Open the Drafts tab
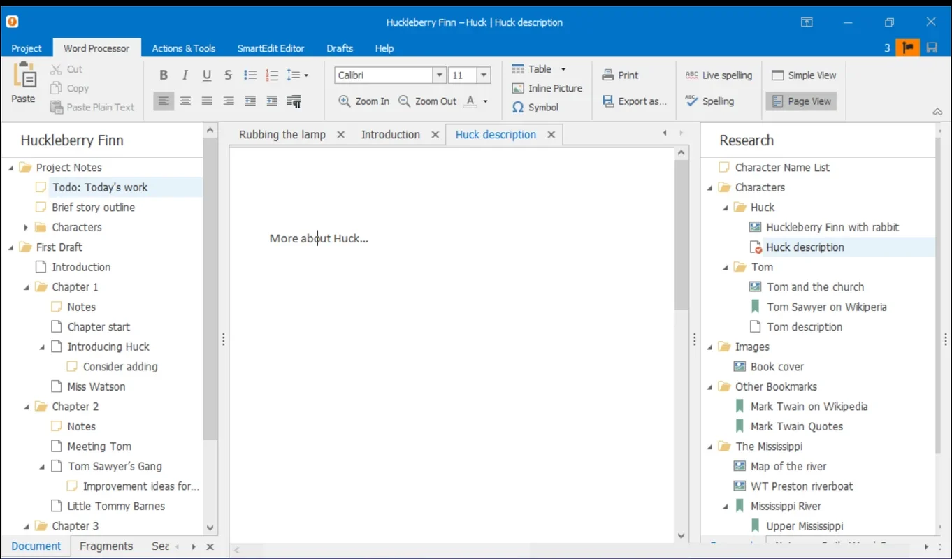Viewport: 952px width, 559px height. [x=340, y=48]
